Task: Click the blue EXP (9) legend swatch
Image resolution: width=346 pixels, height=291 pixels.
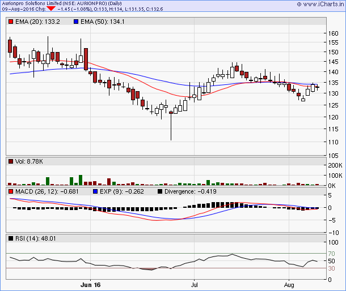Action: coord(95,191)
